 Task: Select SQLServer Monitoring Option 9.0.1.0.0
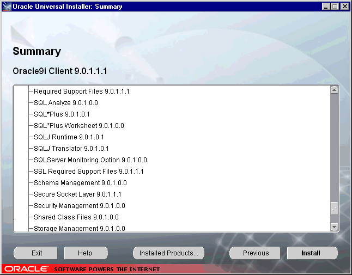(90, 160)
